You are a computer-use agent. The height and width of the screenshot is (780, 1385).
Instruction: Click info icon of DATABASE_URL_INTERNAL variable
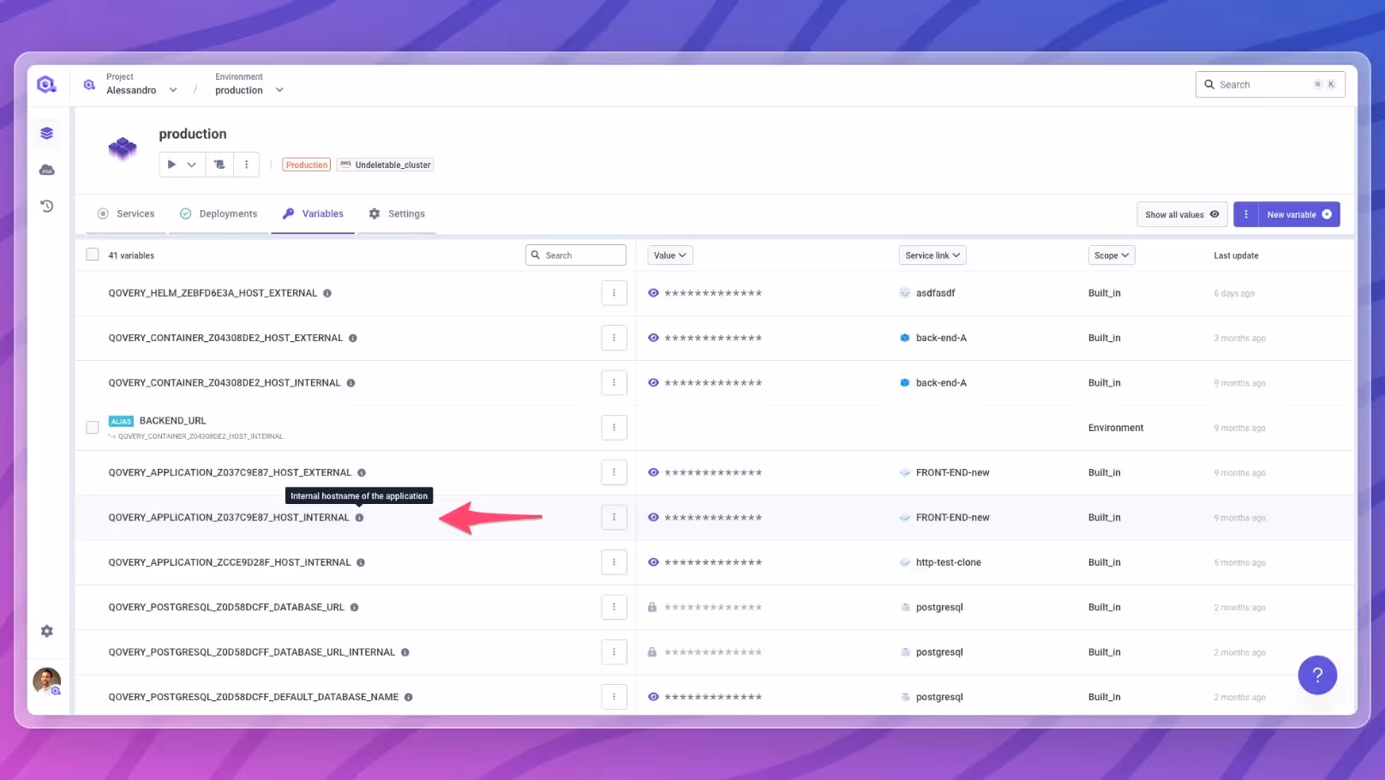pyautogui.click(x=405, y=652)
